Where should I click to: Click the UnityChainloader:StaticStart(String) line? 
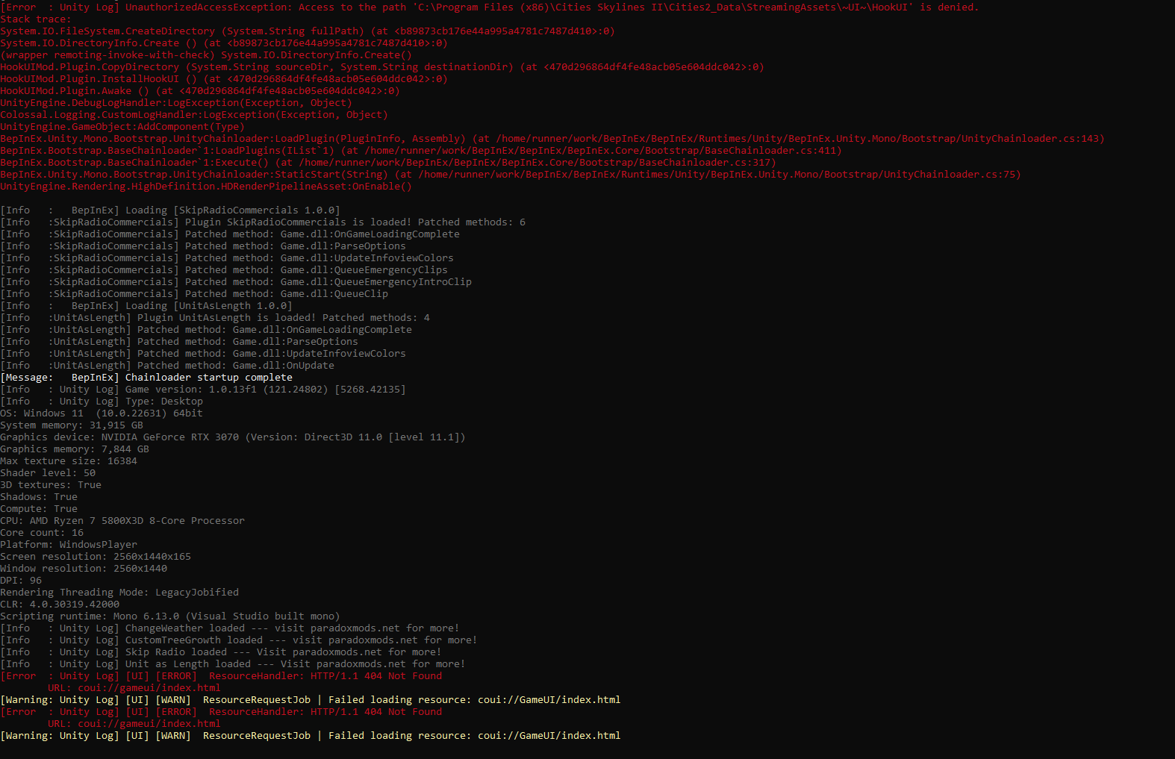coord(511,175)
